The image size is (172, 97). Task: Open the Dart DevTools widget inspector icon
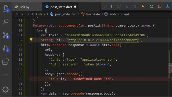[167, 6]
